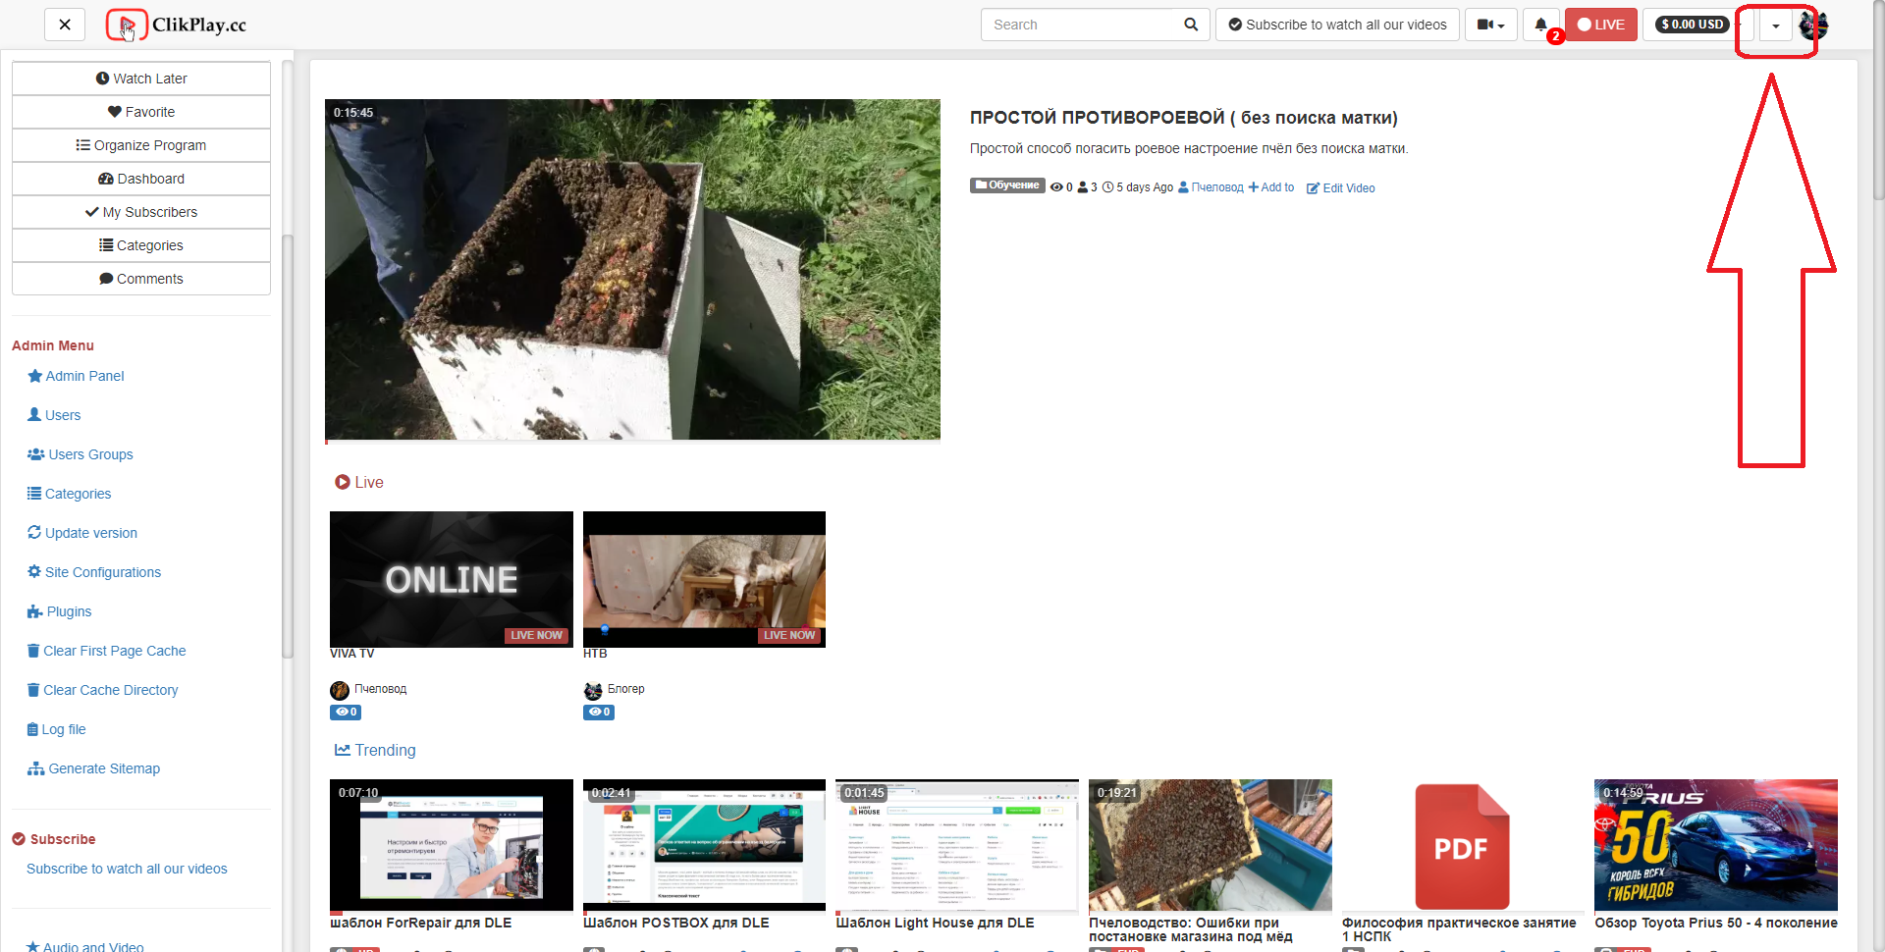Click Subscribe to watch all our videos
This screenshot has width=1885, height=952.
(x=1336, y=24)
